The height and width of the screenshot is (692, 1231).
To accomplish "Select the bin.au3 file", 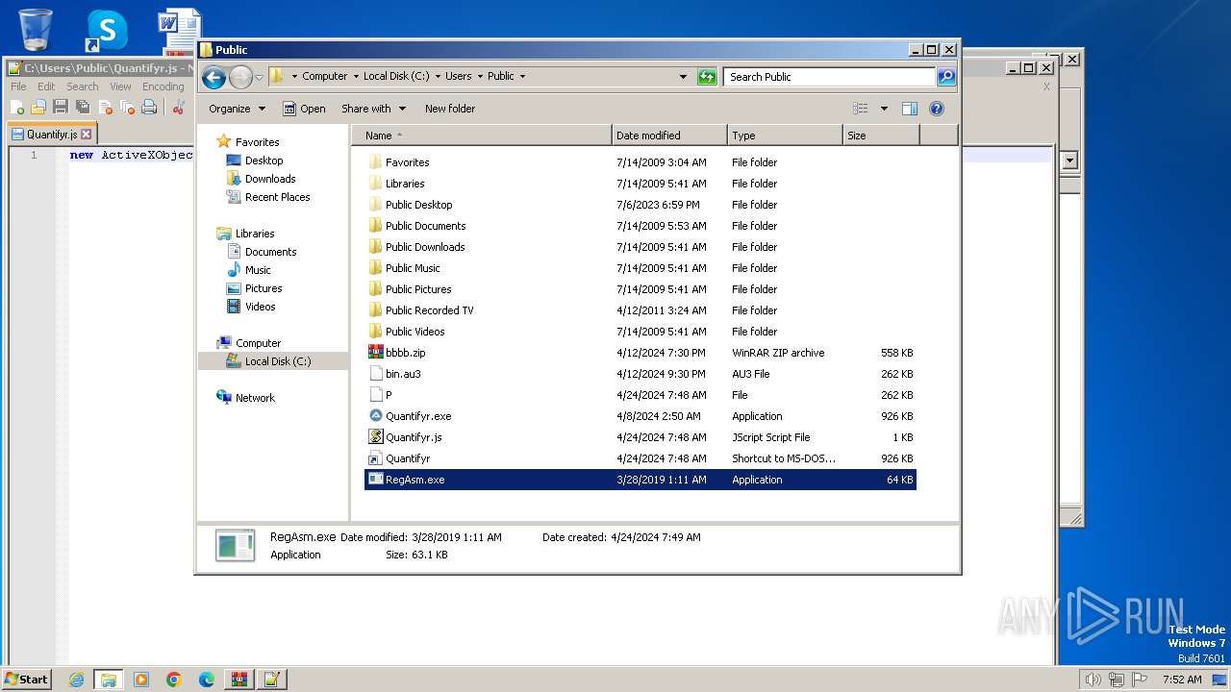I will (403, 374).
